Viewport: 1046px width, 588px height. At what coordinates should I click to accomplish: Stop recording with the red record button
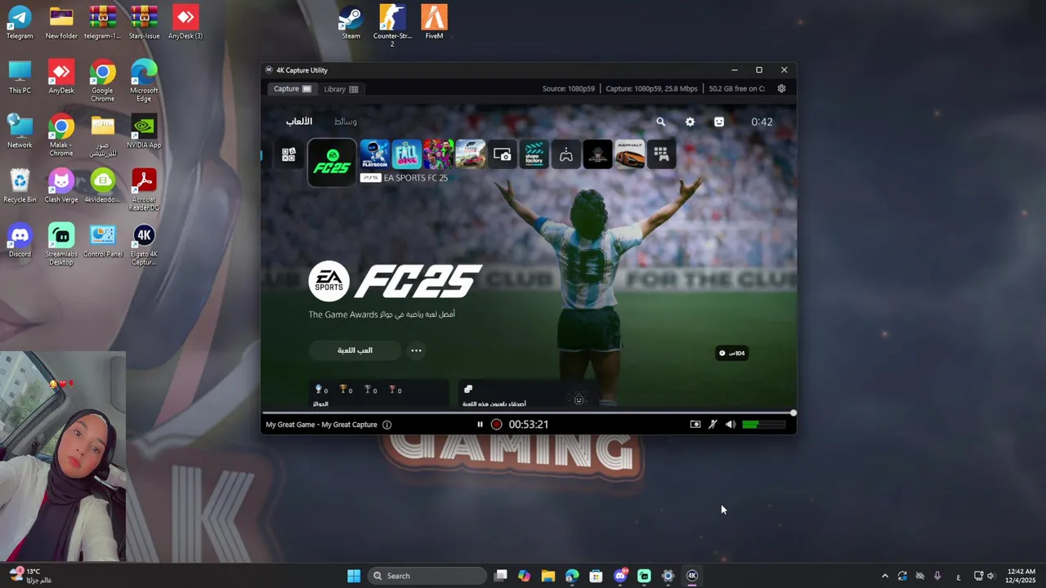(496, 425)
